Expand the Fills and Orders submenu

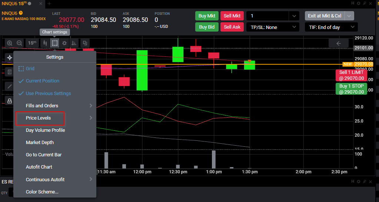tap(55, 105)
